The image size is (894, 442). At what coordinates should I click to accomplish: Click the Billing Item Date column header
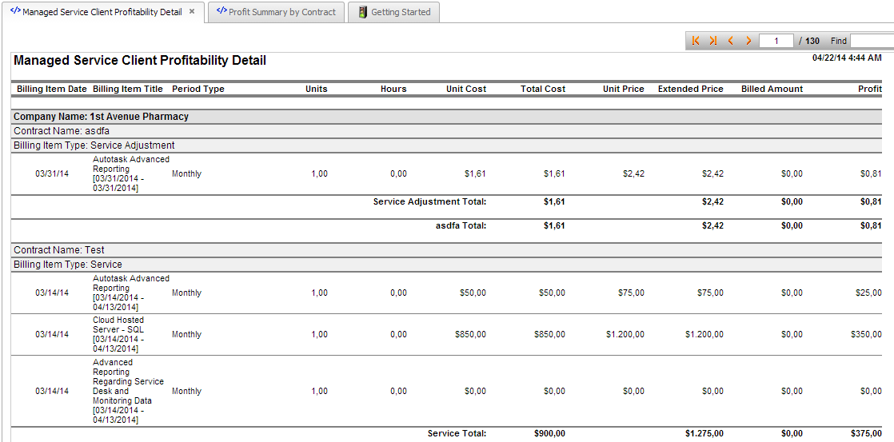click(52, 89)
